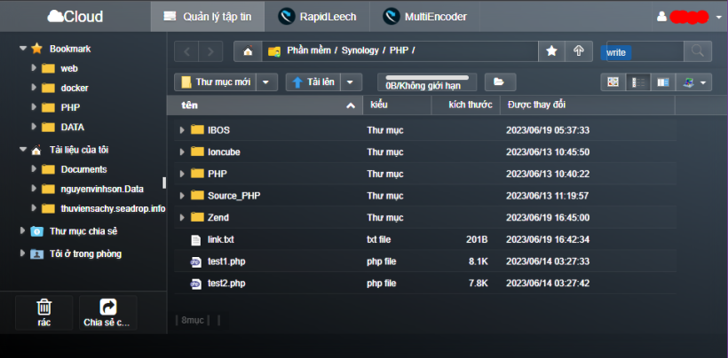728x358 pixels.
Task: Click the Tải lên upload button
Action: [x=313, y=82]
